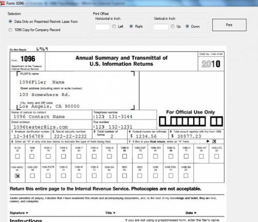This screenshot has height=222, width=258.
Task: Check the 1099-CAP form type box
Action: pos(140,156)
